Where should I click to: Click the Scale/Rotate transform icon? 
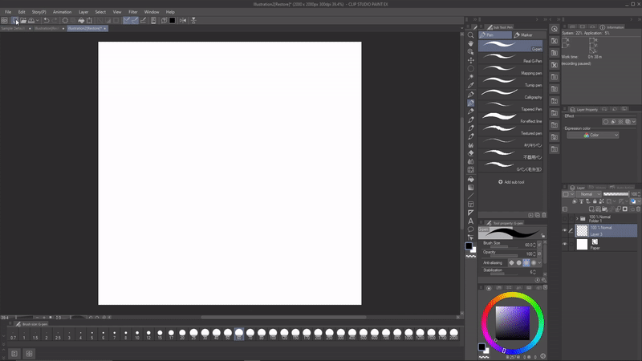tap(89, 21)
